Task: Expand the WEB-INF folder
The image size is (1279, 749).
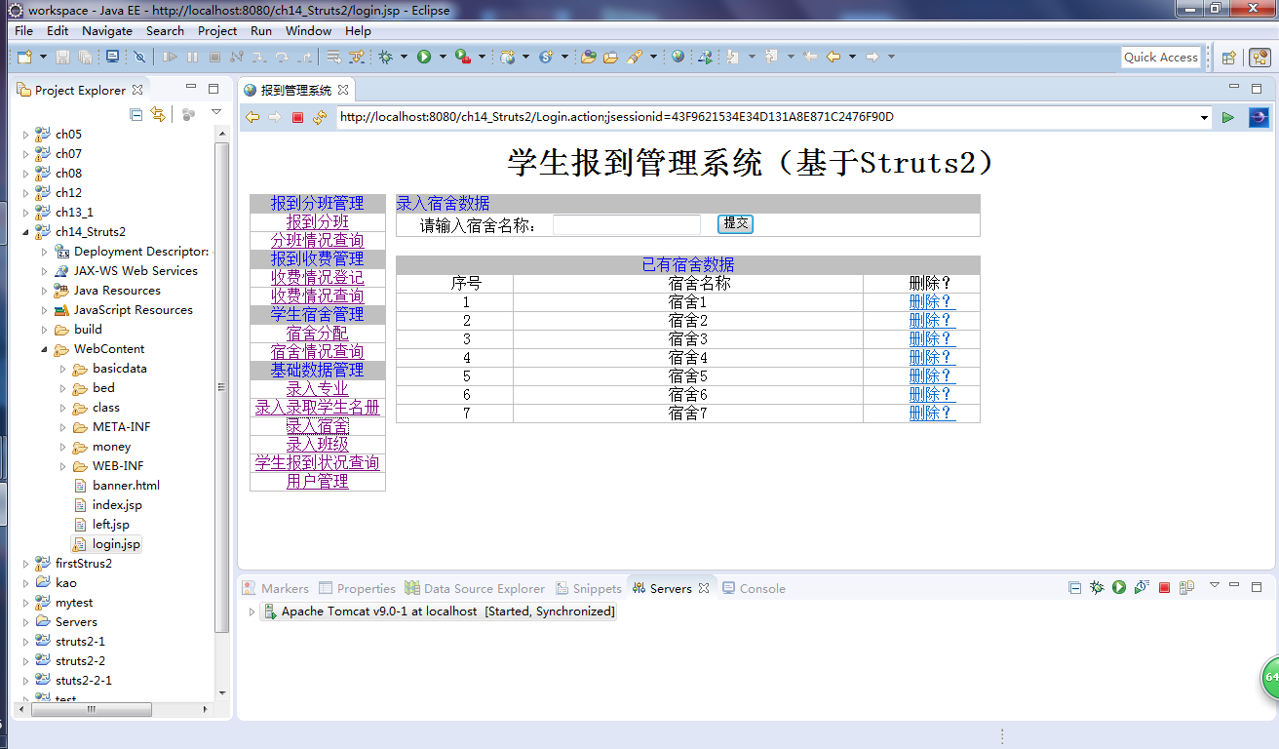Action: [63, 466]
